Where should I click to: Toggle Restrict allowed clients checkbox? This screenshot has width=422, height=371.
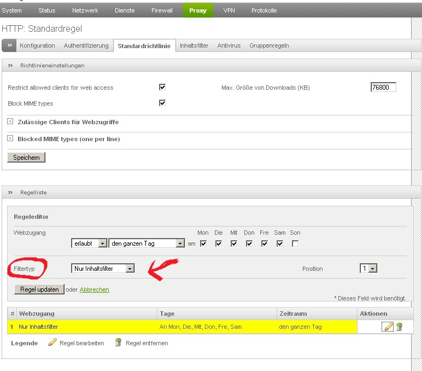pos(162,87)
